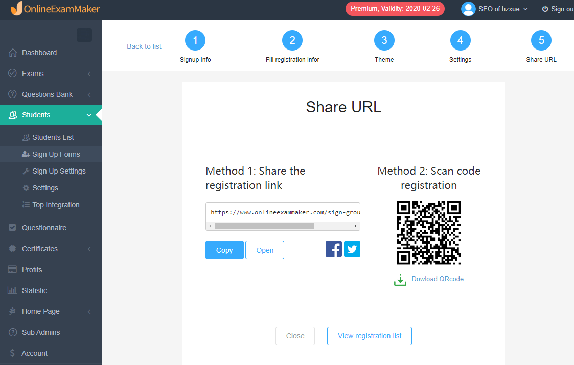Click the Settings gear icon in submenu

pyautogui.click(x=26, y=188)
